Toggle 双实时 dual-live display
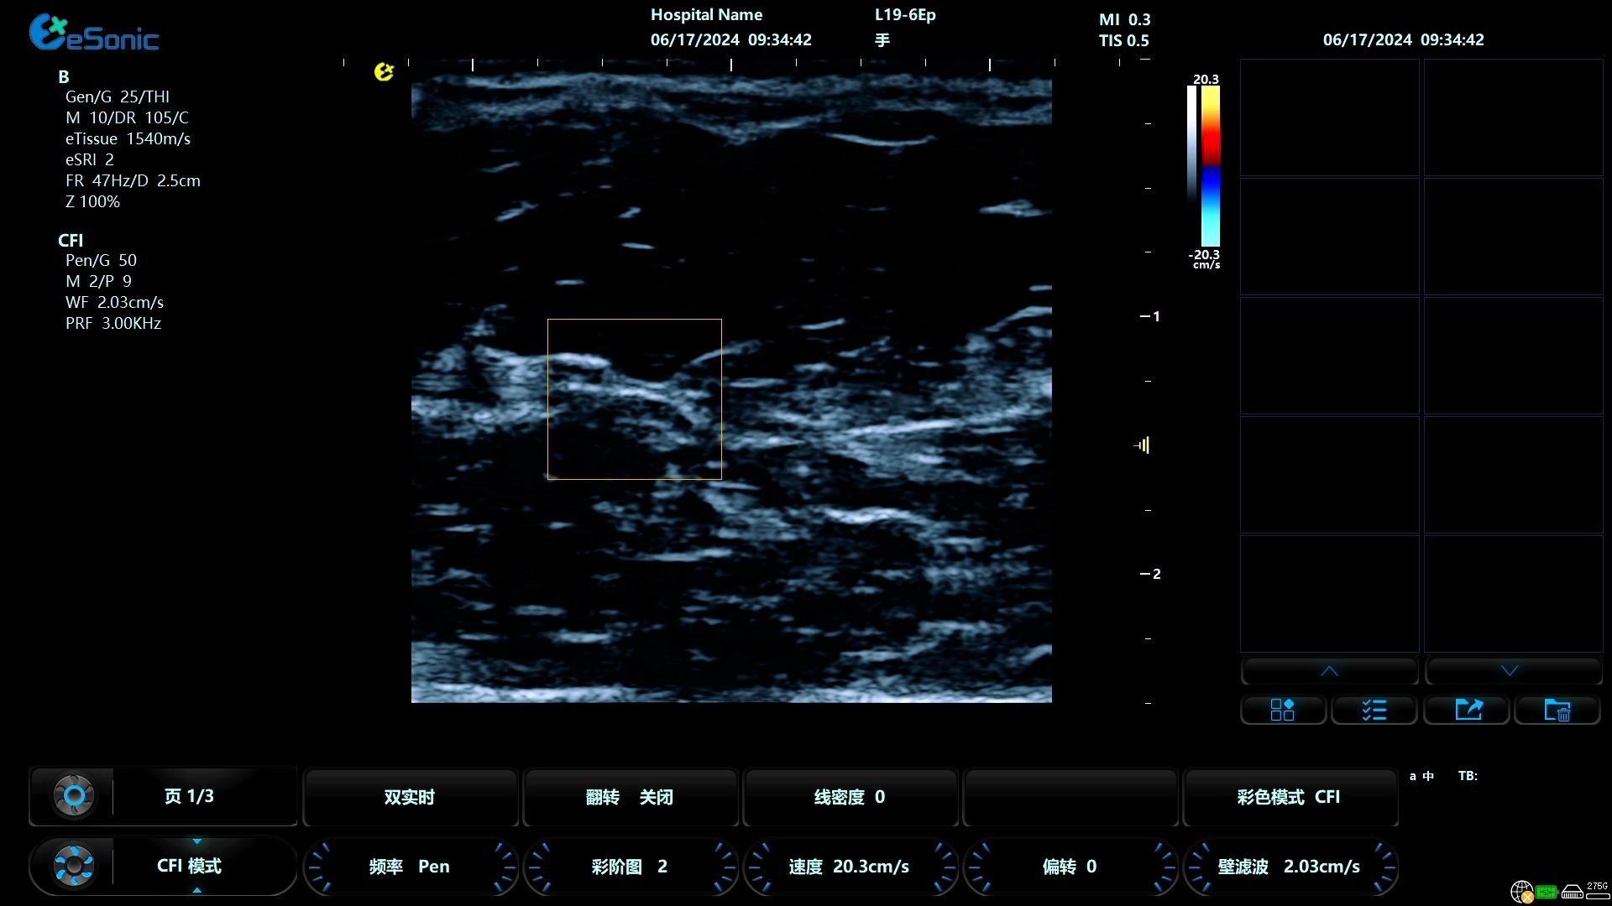Screen dimensions: 1612x906 410,797
